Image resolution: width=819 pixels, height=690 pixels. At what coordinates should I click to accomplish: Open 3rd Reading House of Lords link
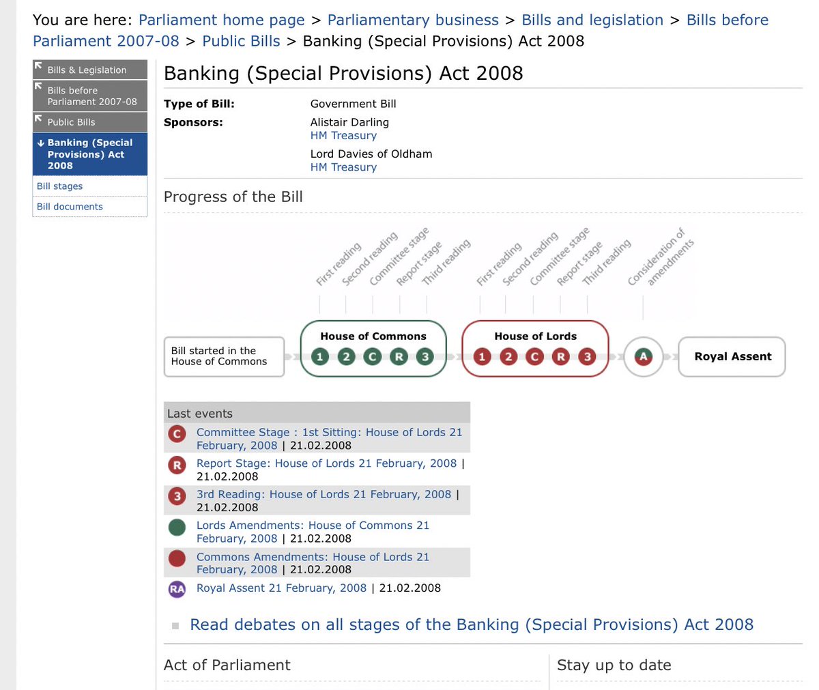tap(324, 493)
